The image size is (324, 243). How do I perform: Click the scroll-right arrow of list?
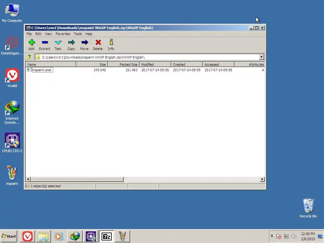coord(262,179)
